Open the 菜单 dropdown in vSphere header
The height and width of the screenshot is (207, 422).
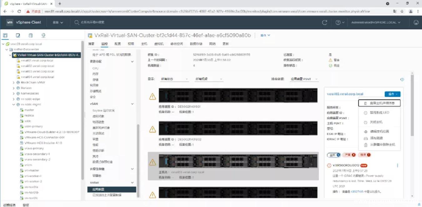click(58, 22)
